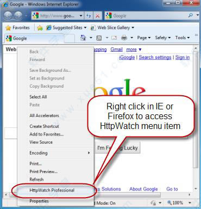
Task: Expand the Print dropdown arrow
Action: (132, 38)
